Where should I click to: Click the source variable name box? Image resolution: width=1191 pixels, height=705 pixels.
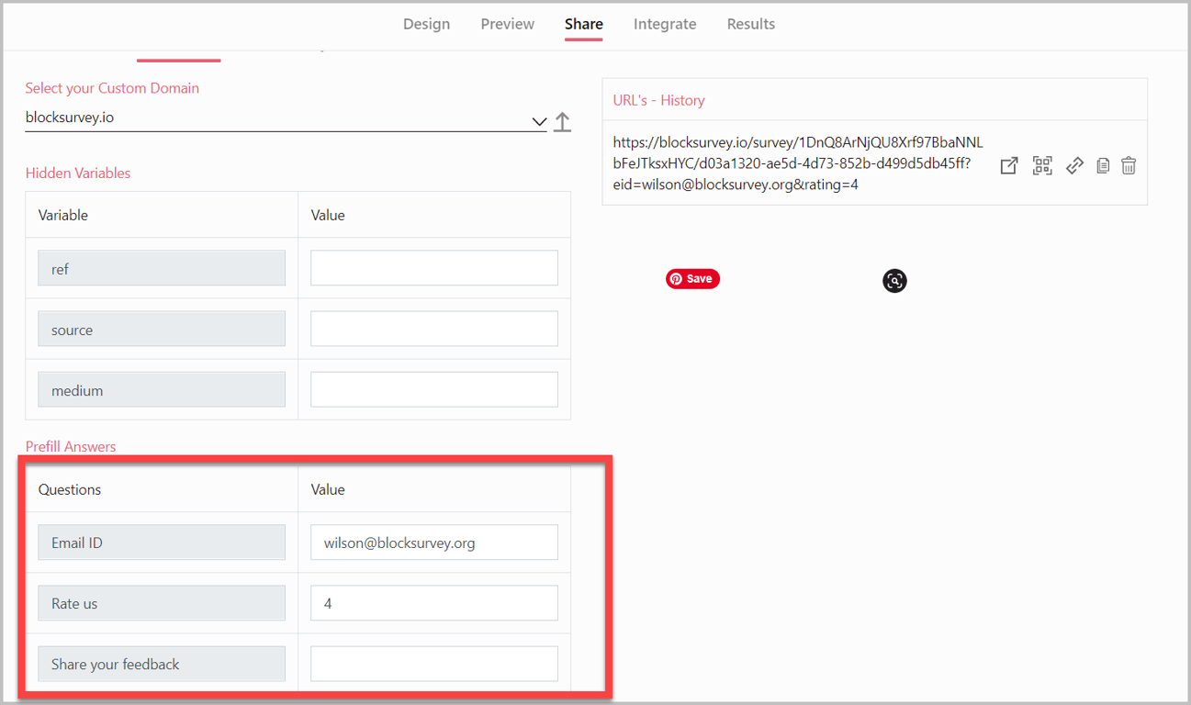click(162, 329)
